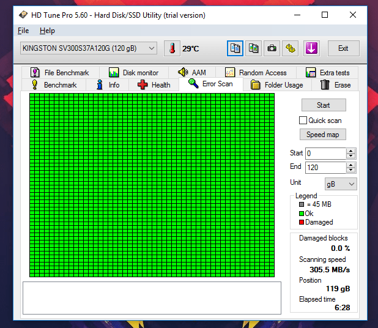This screenshot has height=328, width=378.
Task: Close the HD Tune Pro window
Action: click(x=353, y=15)
